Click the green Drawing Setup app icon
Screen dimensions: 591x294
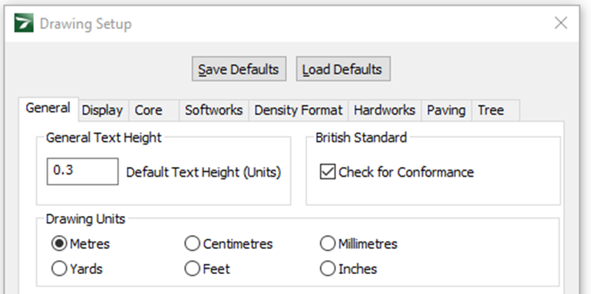pos(24,23)
